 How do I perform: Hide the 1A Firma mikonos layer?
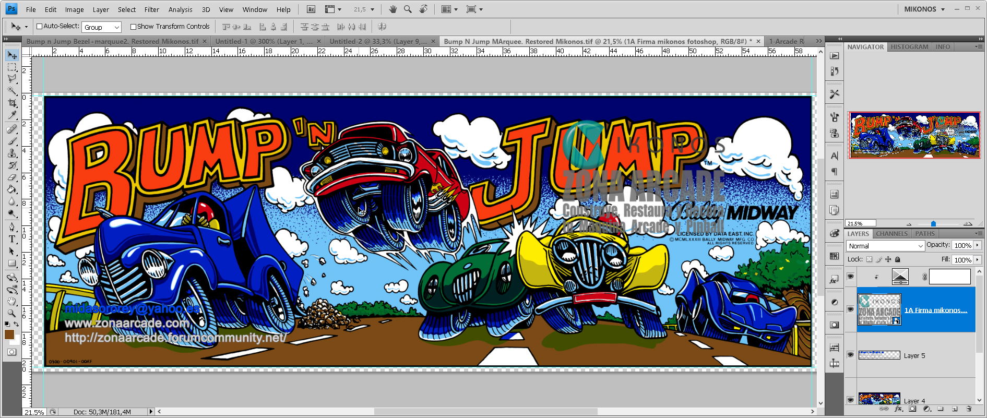click(850, 309)
